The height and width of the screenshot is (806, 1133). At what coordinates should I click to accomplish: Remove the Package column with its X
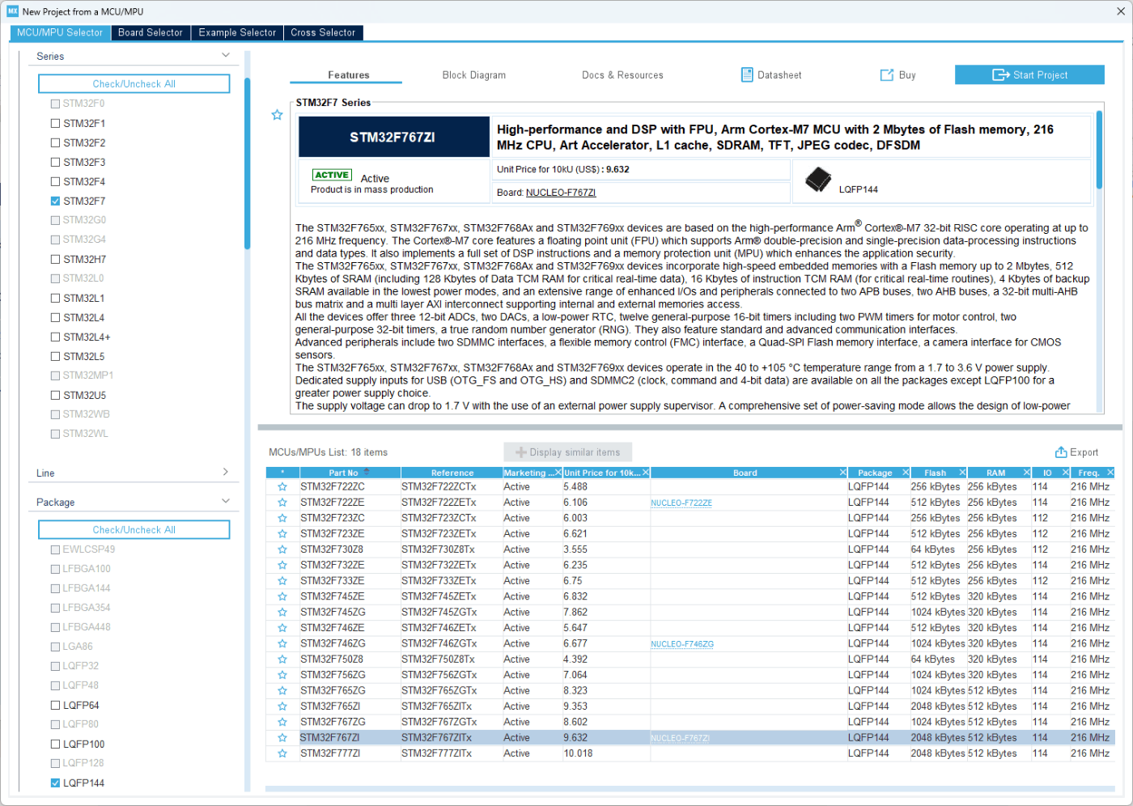coord(906,473)
